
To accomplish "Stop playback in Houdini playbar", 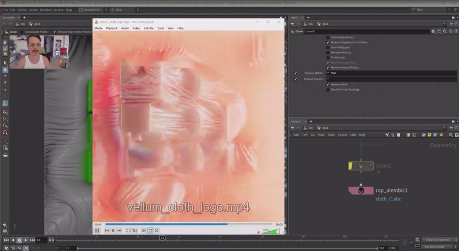I will click(x=19, y=240).
